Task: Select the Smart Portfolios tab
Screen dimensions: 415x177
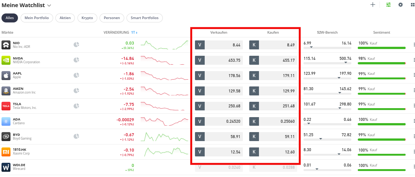Action: click(x=144, y=18)
